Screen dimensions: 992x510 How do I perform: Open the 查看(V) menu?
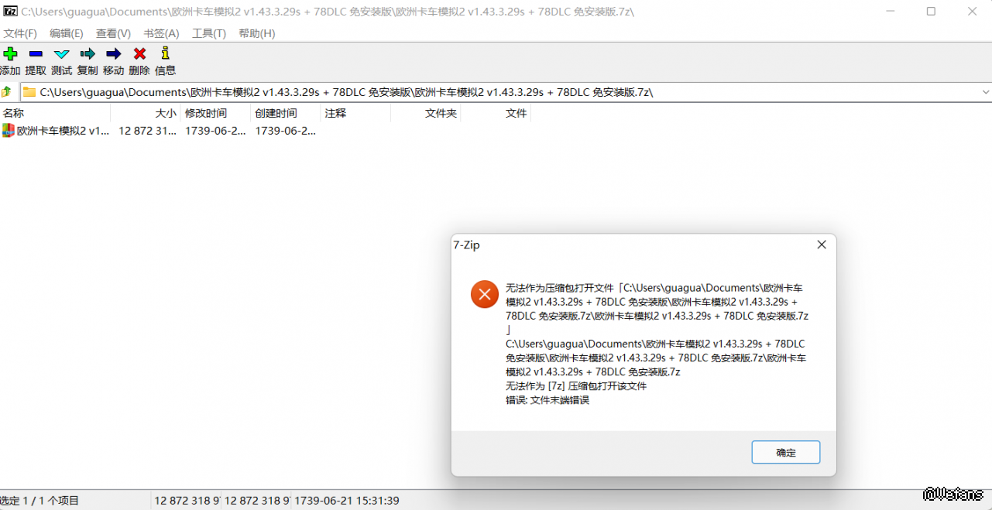coord(113,33)
